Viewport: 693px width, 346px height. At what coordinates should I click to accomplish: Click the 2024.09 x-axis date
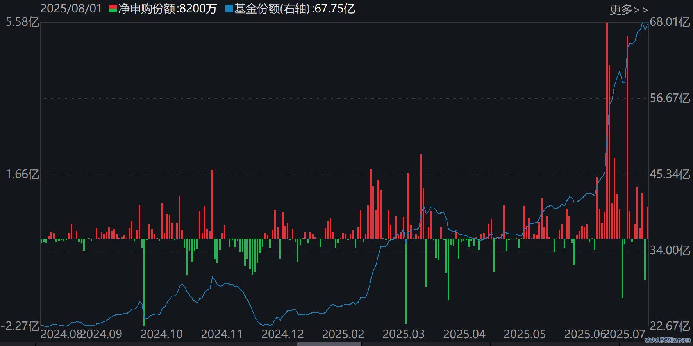pos(101,334)
